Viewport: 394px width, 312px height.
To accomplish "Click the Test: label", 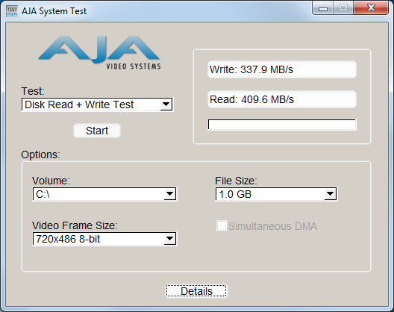I will click(33, 91).
